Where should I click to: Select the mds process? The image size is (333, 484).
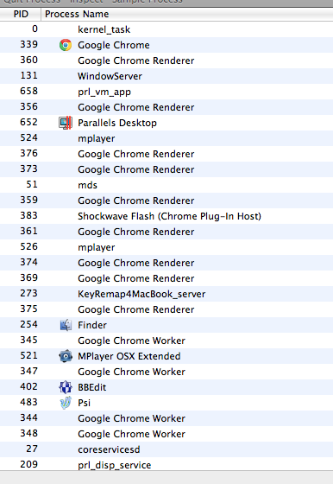coord(166,185)
